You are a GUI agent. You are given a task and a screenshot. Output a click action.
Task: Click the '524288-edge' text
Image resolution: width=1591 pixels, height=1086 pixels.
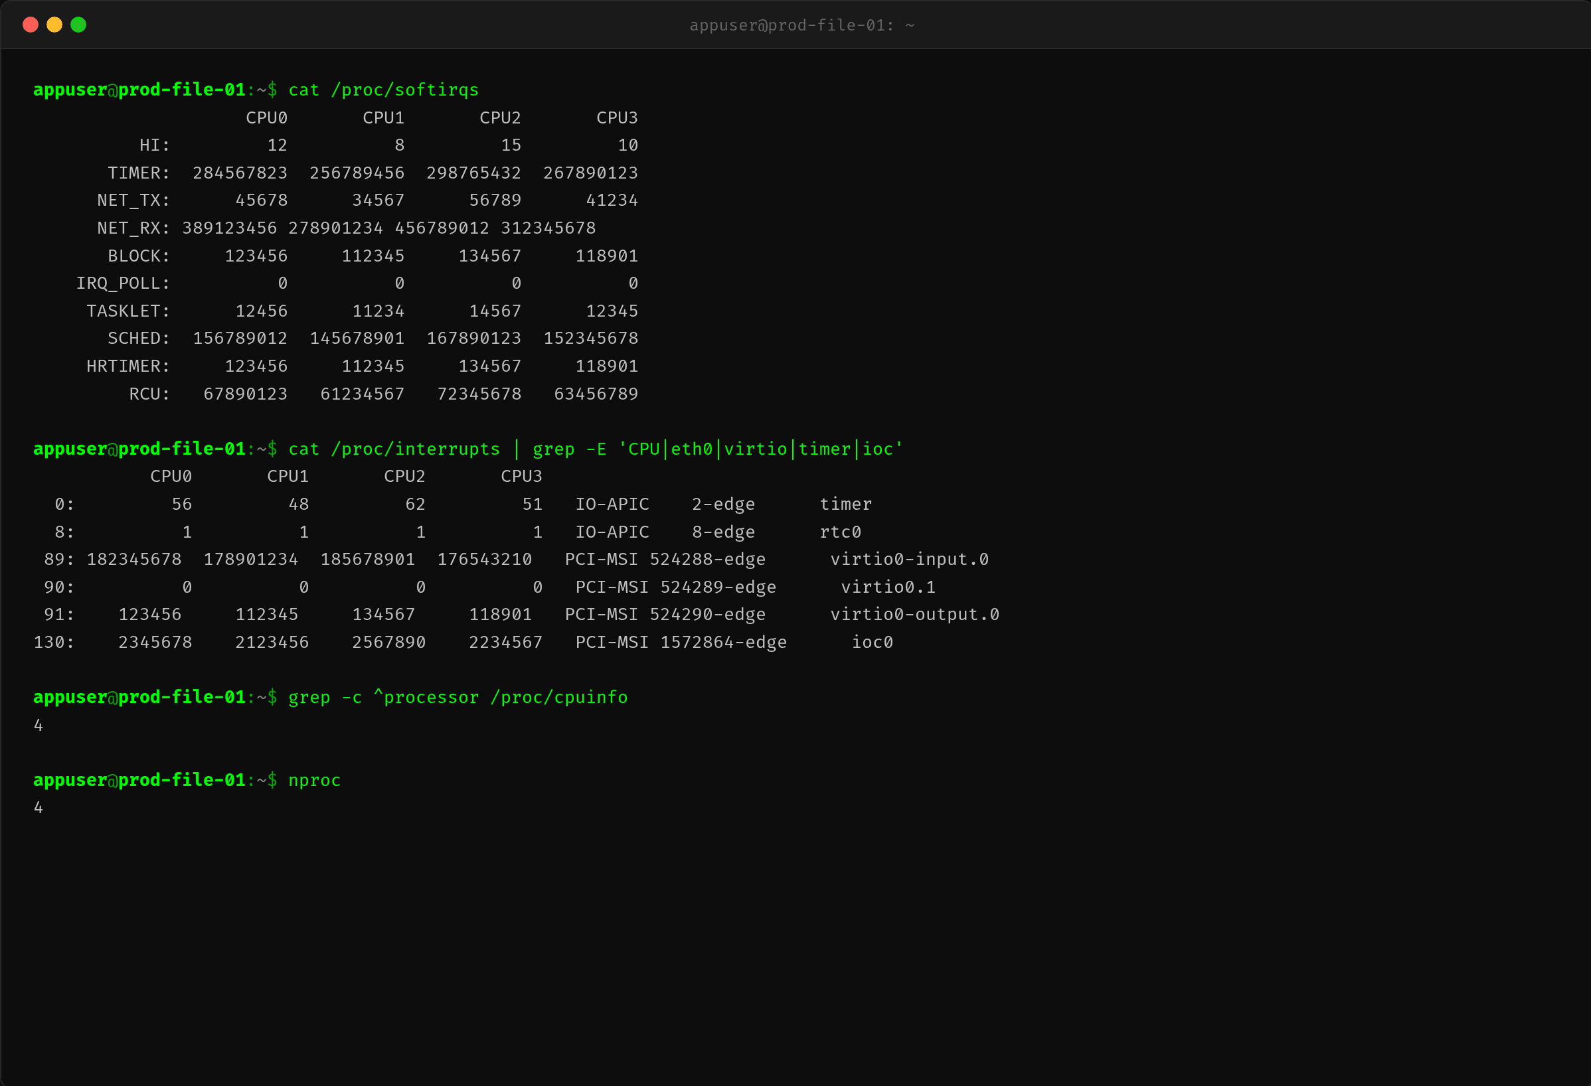click(707, 559)
